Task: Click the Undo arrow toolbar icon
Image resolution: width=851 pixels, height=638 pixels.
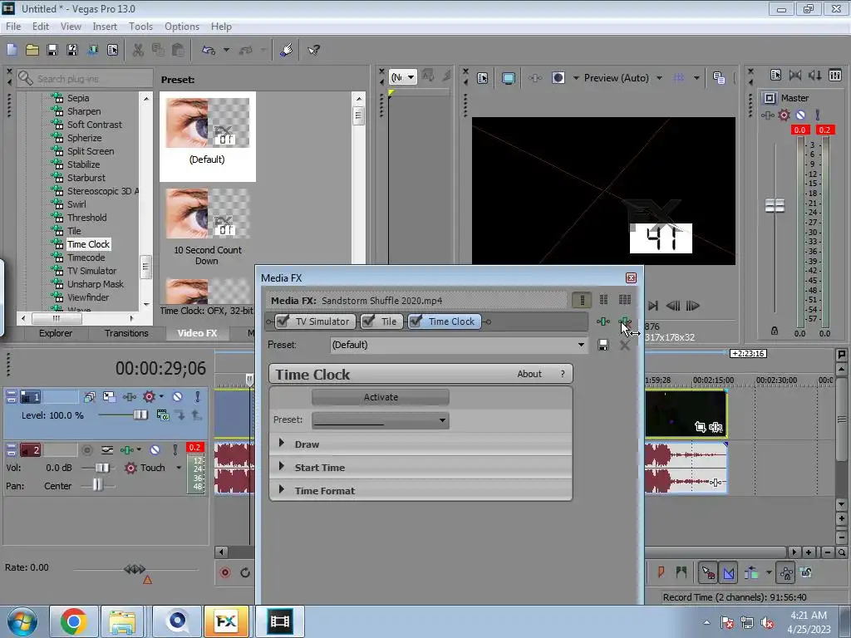Action: 208,50
